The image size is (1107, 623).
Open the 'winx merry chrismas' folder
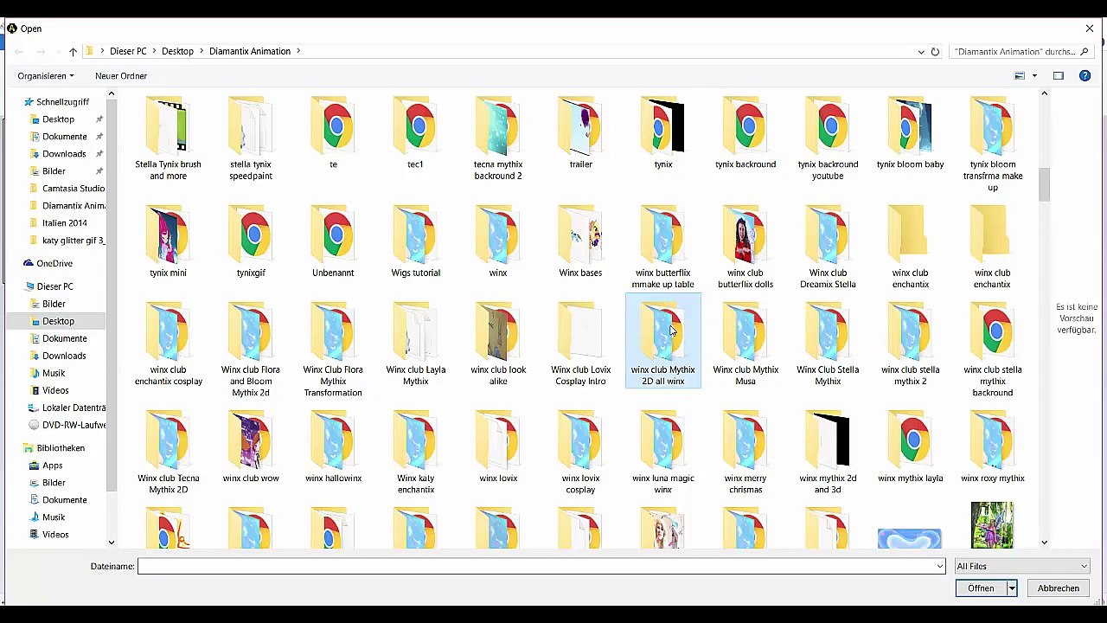(x=745, y=453)
